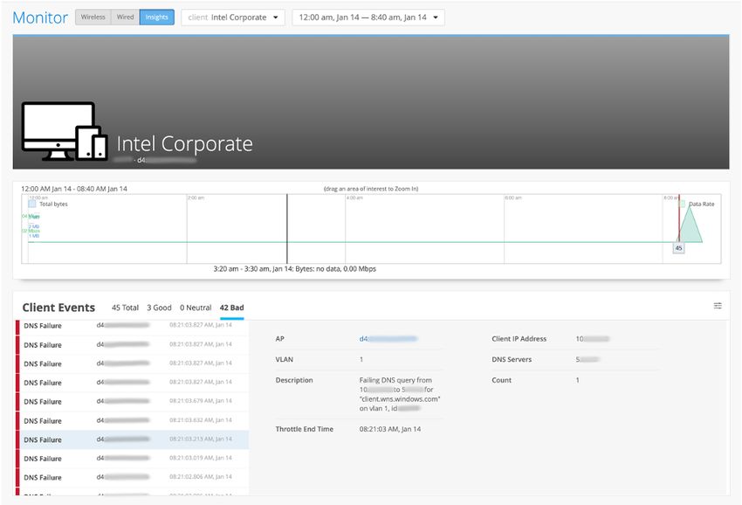Open the AP link in event details
Screen dimensions: 742x505
(388, 339)
